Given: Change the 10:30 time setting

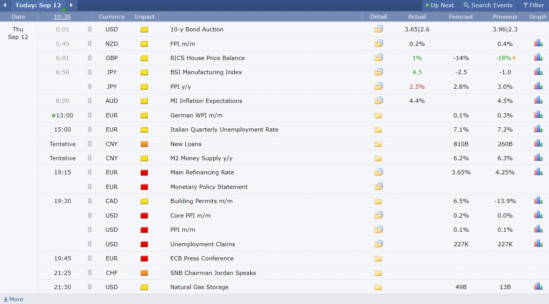Looking at the screenshot, I should 62,17.
